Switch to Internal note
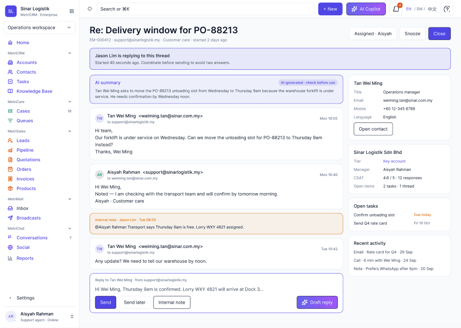The image size is (461, 328). 172,302
